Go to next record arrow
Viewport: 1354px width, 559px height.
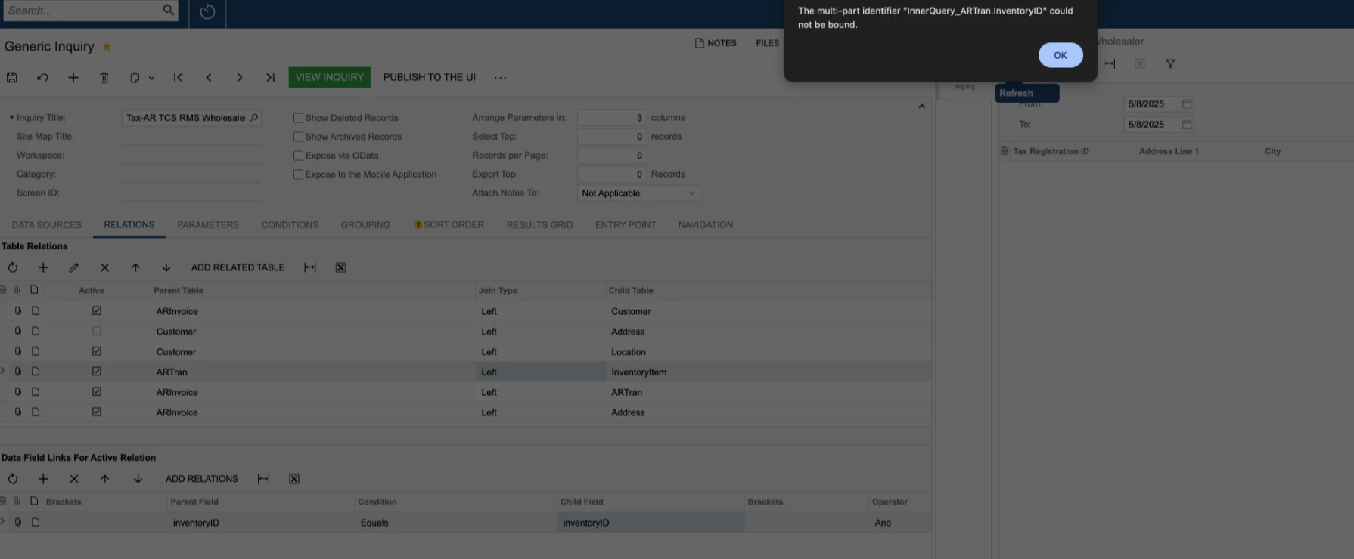239,77
